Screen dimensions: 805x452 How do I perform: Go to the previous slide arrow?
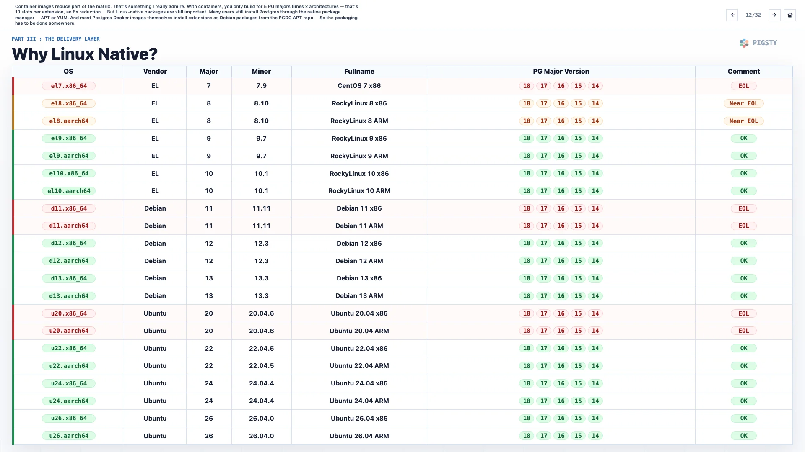tap(732, 15)
